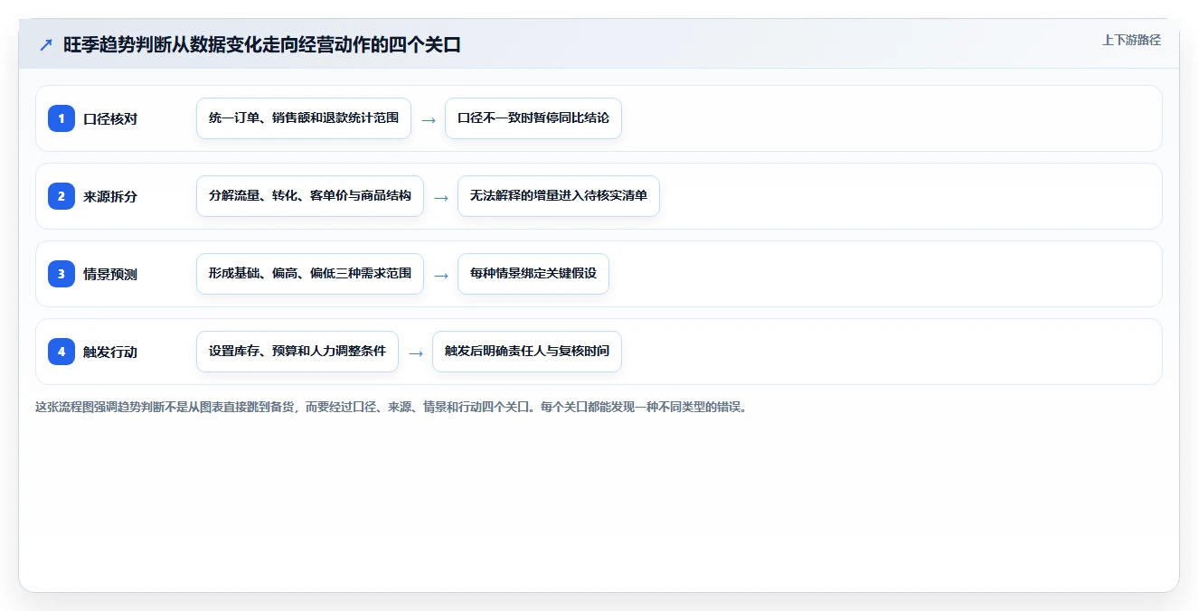The width and height of the screenshot is (1198, 611).
Task: Click the 形成基础、偏高、偏低三种需求范围 box
Action: point(310,274)
